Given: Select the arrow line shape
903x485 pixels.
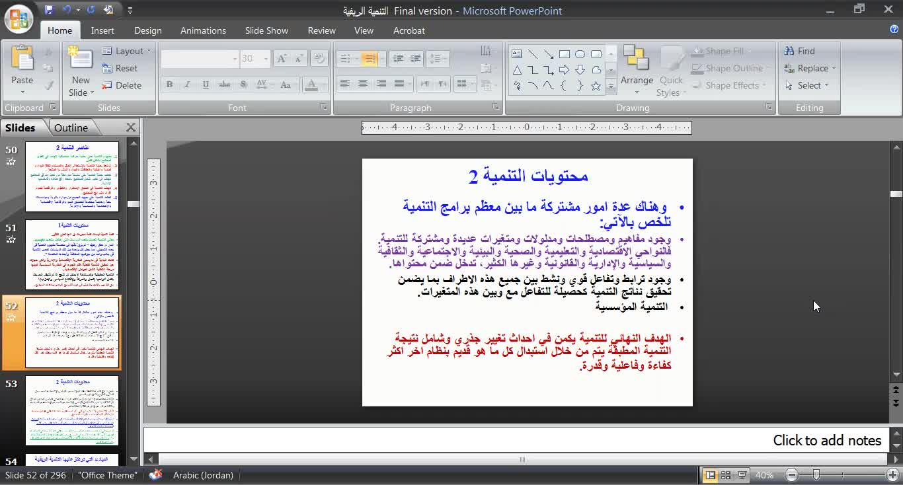Looking at the screenshot, I should click(548, 54).
